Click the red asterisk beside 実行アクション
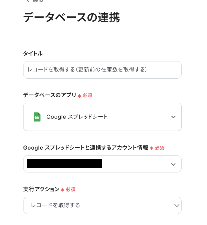This screenshot has height=225, width=207. tap(62, 189)
